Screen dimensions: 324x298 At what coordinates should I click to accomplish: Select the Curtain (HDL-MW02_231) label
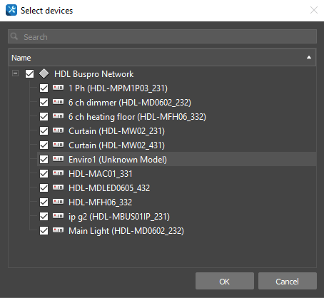tap(116, 131)
